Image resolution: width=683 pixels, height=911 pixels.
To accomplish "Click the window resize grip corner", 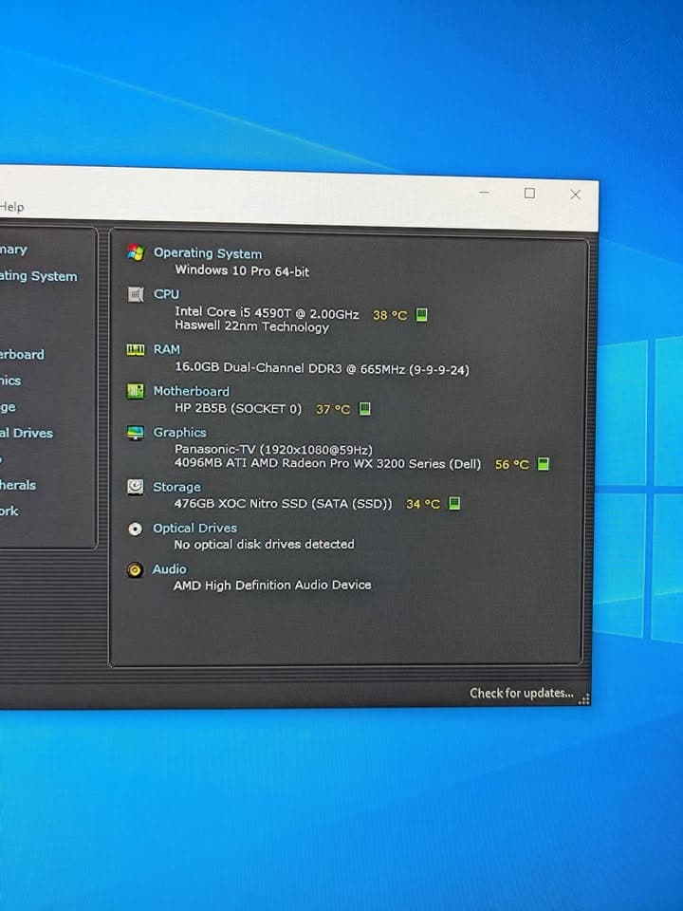I will coord(584,699).
